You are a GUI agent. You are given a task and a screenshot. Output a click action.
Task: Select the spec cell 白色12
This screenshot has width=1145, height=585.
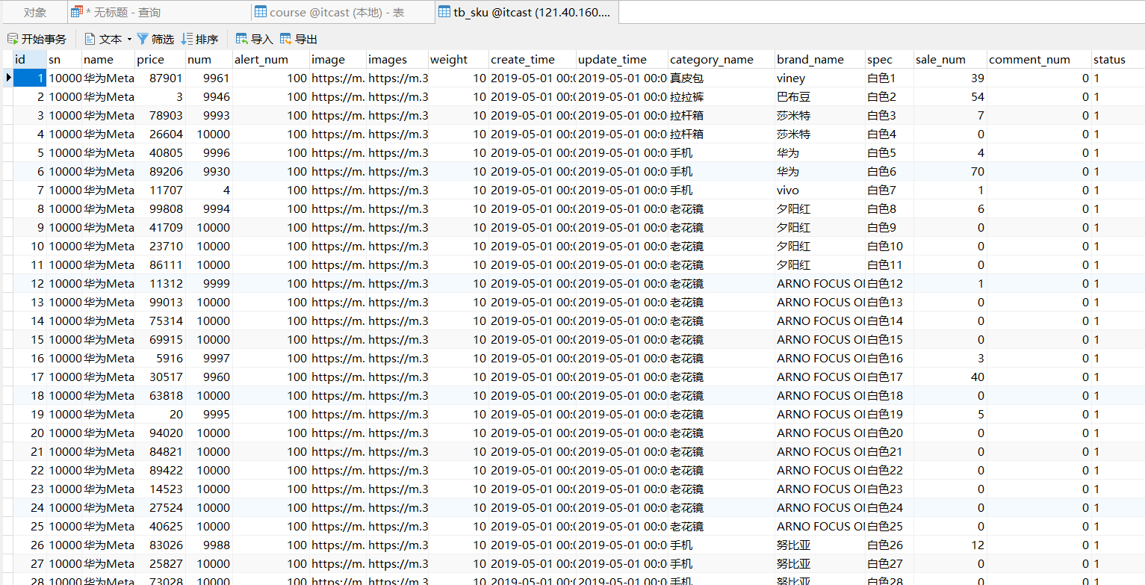(x=890, y=283)
